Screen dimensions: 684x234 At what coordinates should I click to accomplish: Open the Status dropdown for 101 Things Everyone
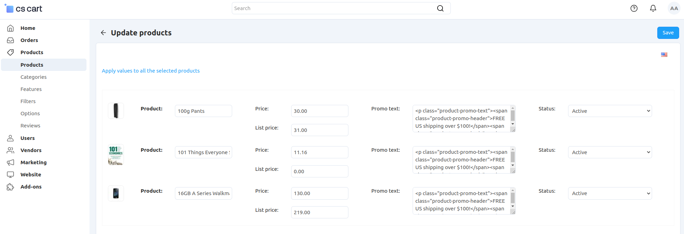pos(610,152)
